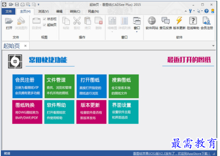Open the 软件网站 globe icon
Image resolution: width=220 pixels, height=156 pixels.
pos(152,20)
